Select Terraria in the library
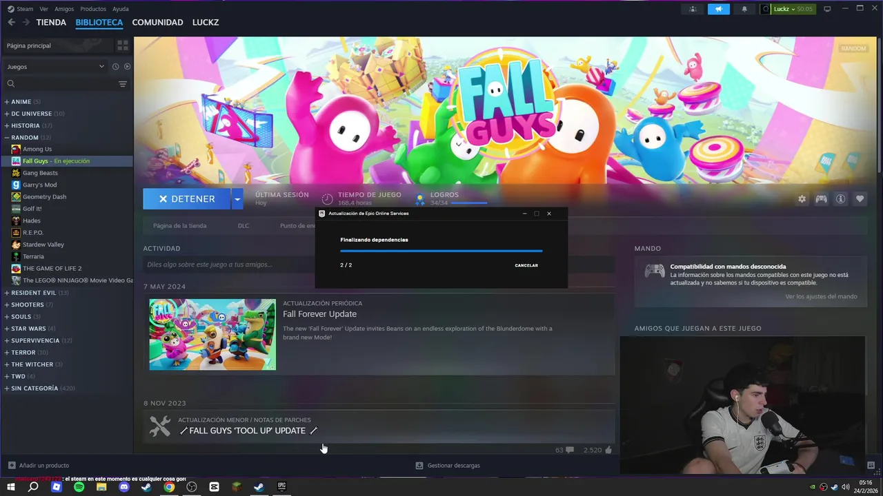The image size is (883, 496). click(33, 257)
